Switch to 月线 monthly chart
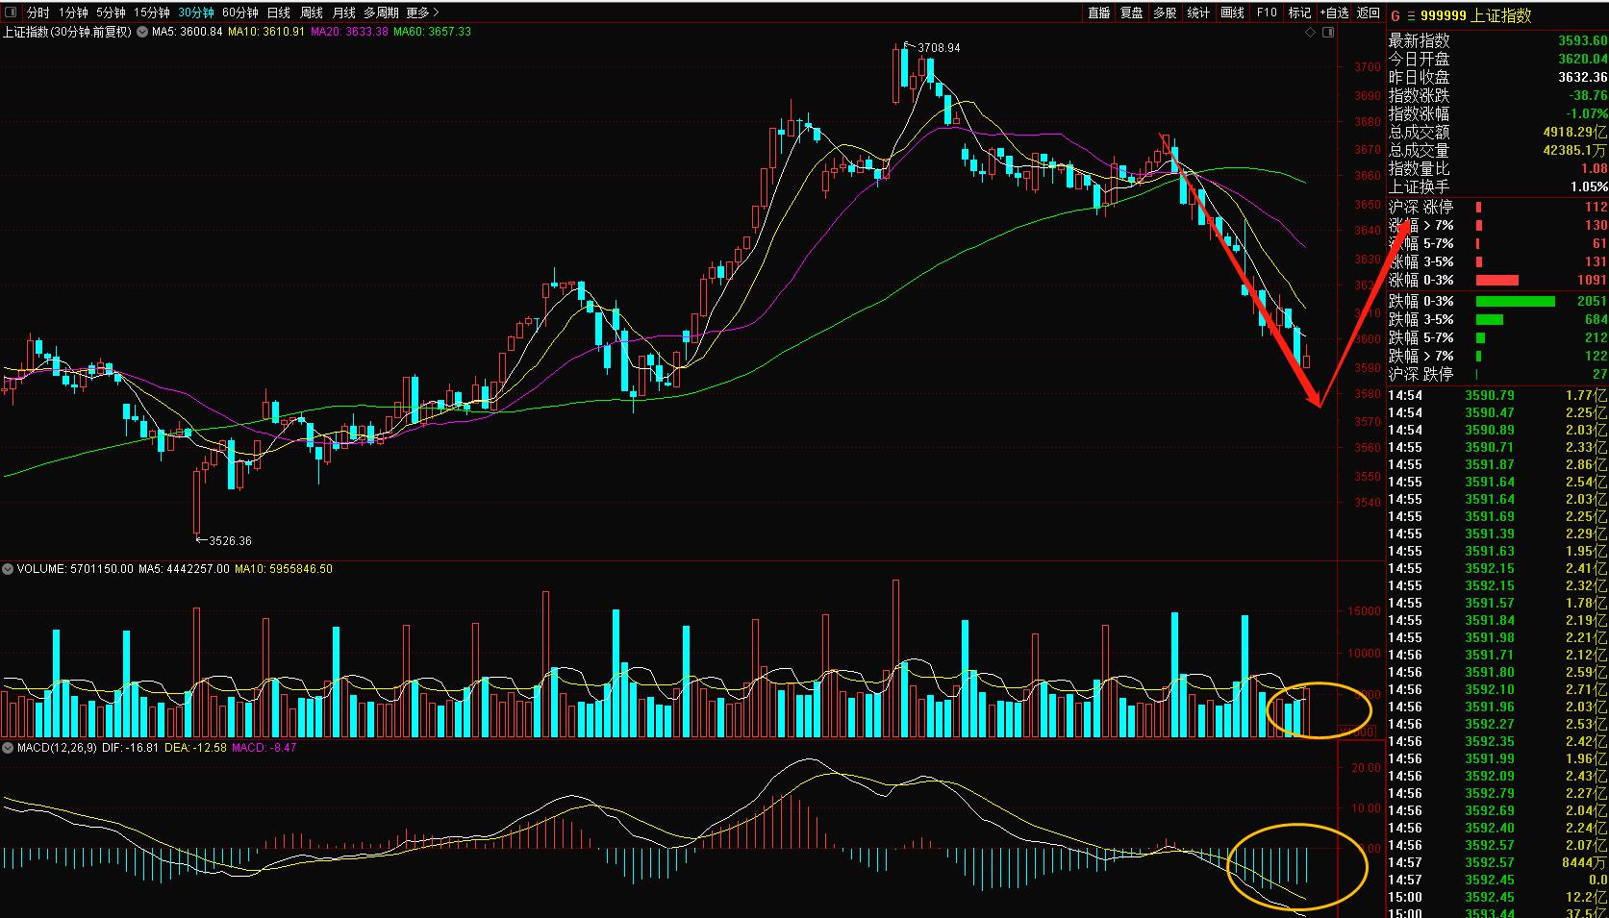 coord(343,12)
